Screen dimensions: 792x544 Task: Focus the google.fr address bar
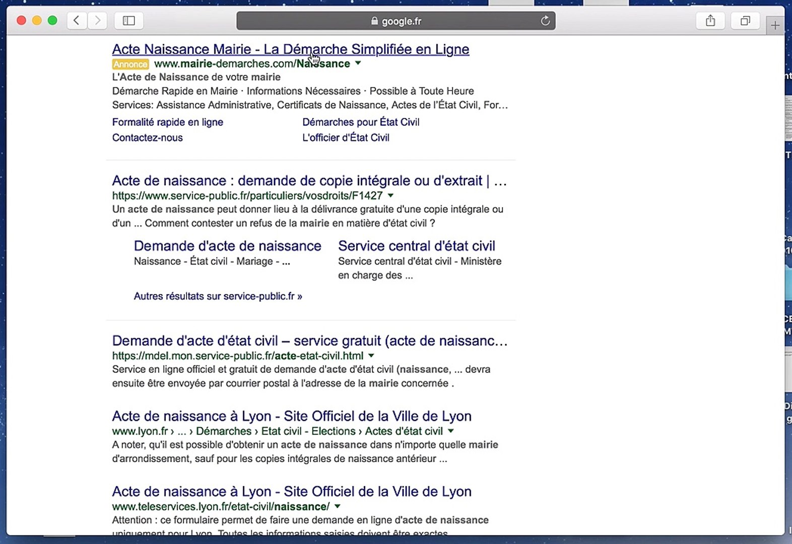(x=396, y=21)
